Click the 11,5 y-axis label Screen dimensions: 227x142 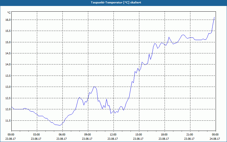click(9, 121)
